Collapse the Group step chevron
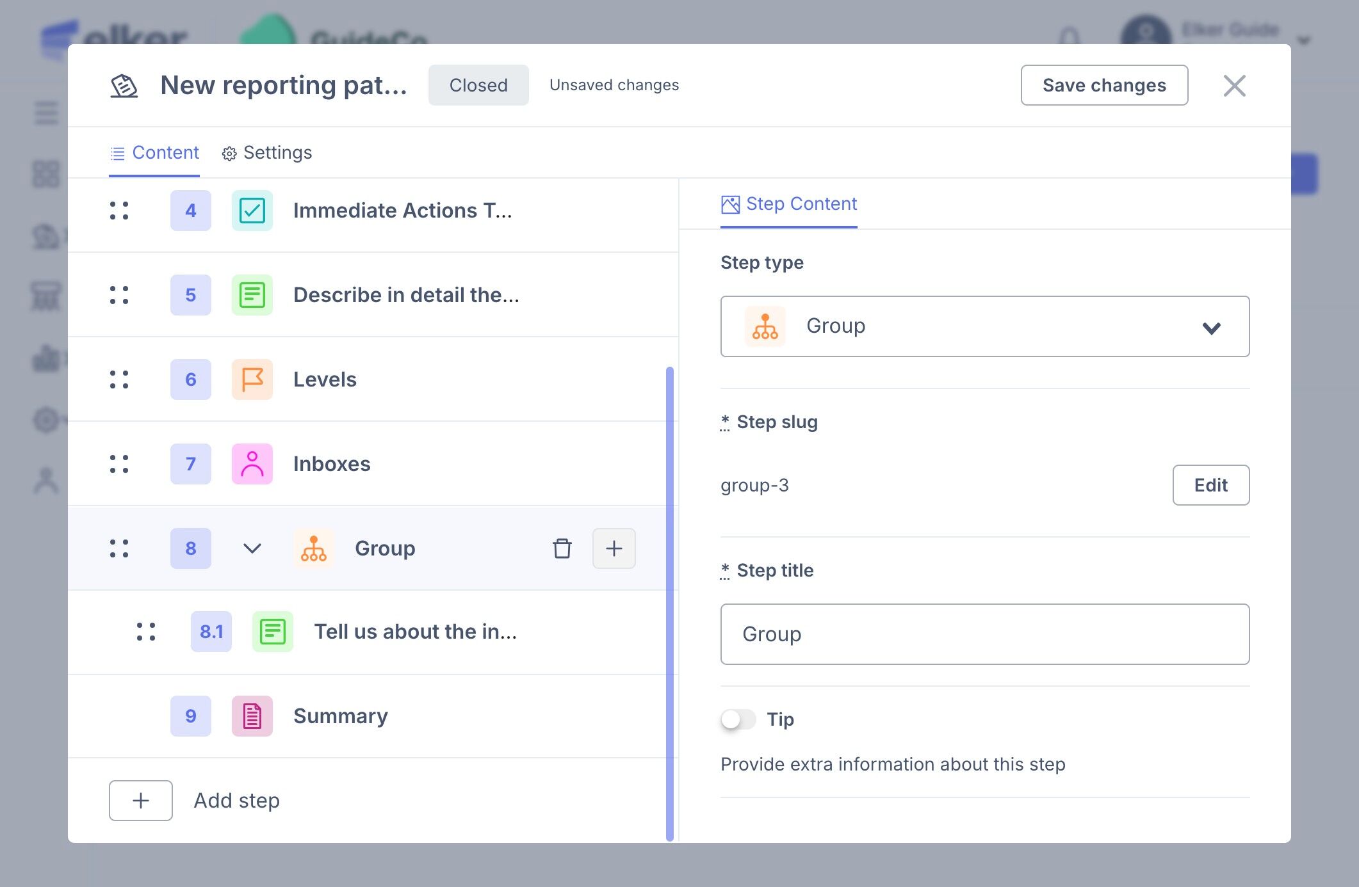Screen dimensions: 1359x887 (252, 548)
